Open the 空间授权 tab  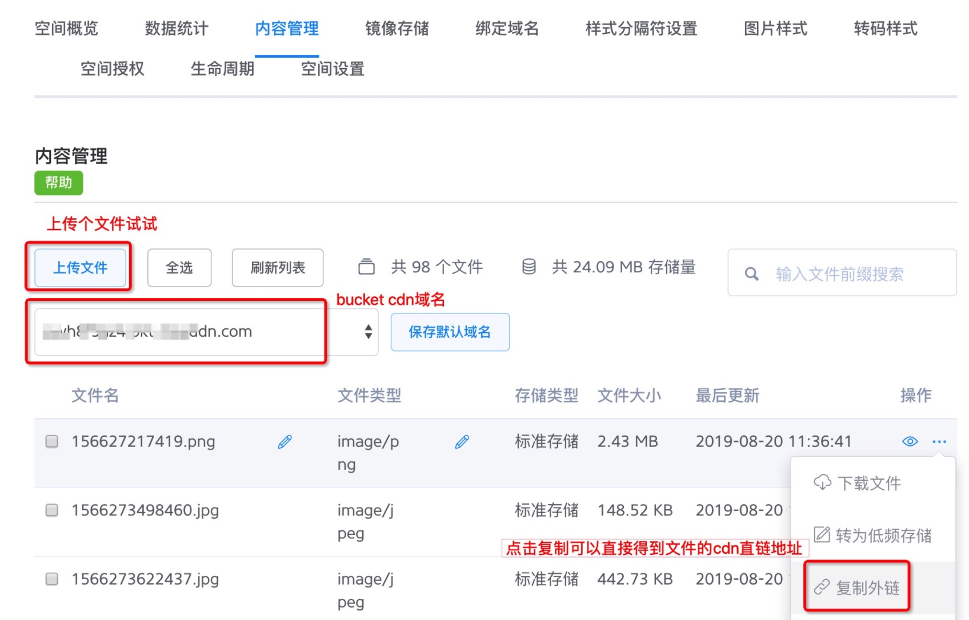click(113, 69)
